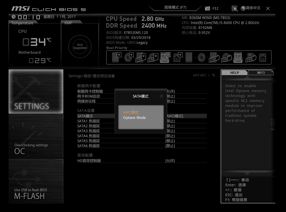This screenshot has height=212, width=286.
Task: Change language via the 简体中文 globe icon
Action: (x=243, y=8)
